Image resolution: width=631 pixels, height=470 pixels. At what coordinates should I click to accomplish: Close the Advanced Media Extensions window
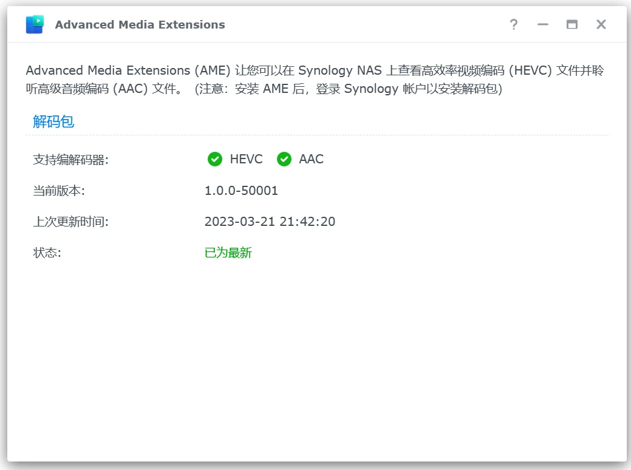pos(601,24)
